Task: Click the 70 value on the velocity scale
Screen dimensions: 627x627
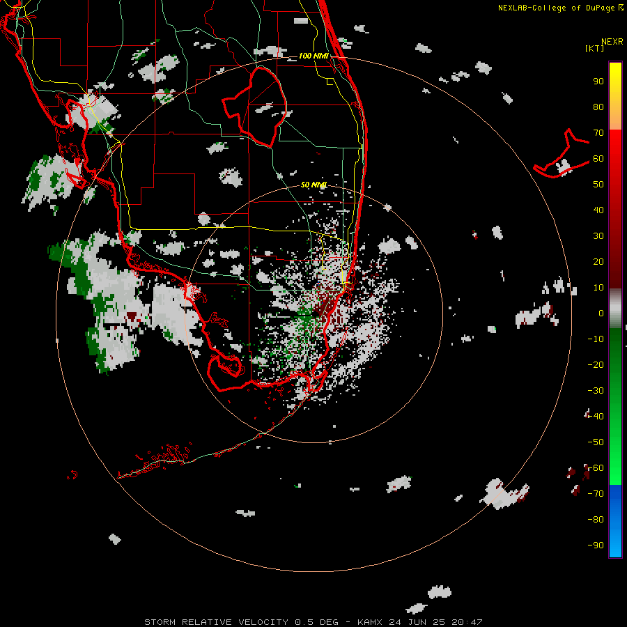Action: (598, 133)
